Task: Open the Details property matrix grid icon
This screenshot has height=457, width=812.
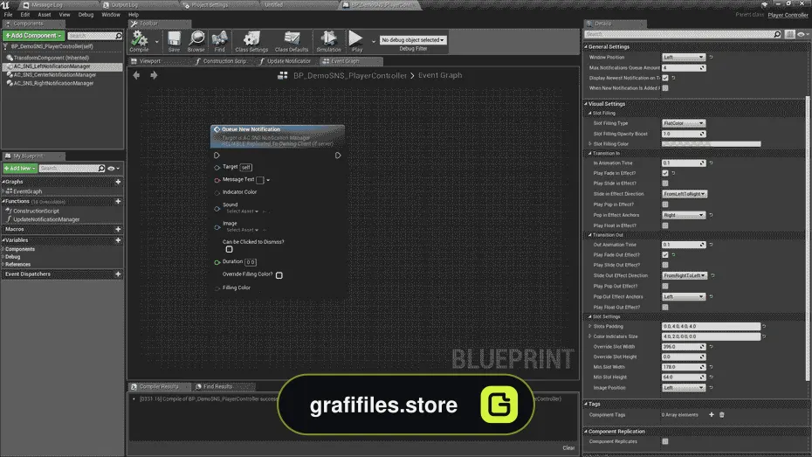Action: coord(789,34)
